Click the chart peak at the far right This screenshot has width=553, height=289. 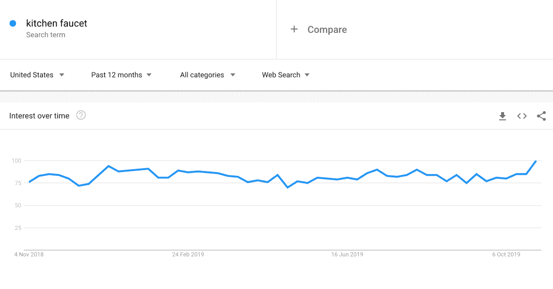tap(536, 161)
